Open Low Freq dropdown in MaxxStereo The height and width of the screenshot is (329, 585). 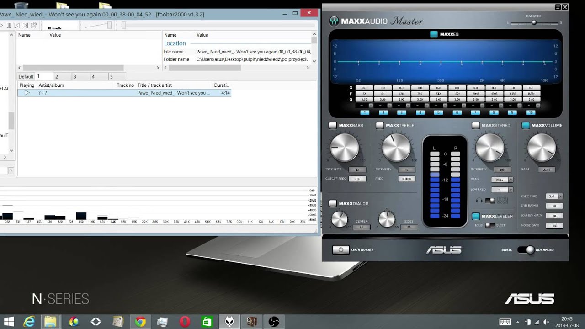point(502,190)
